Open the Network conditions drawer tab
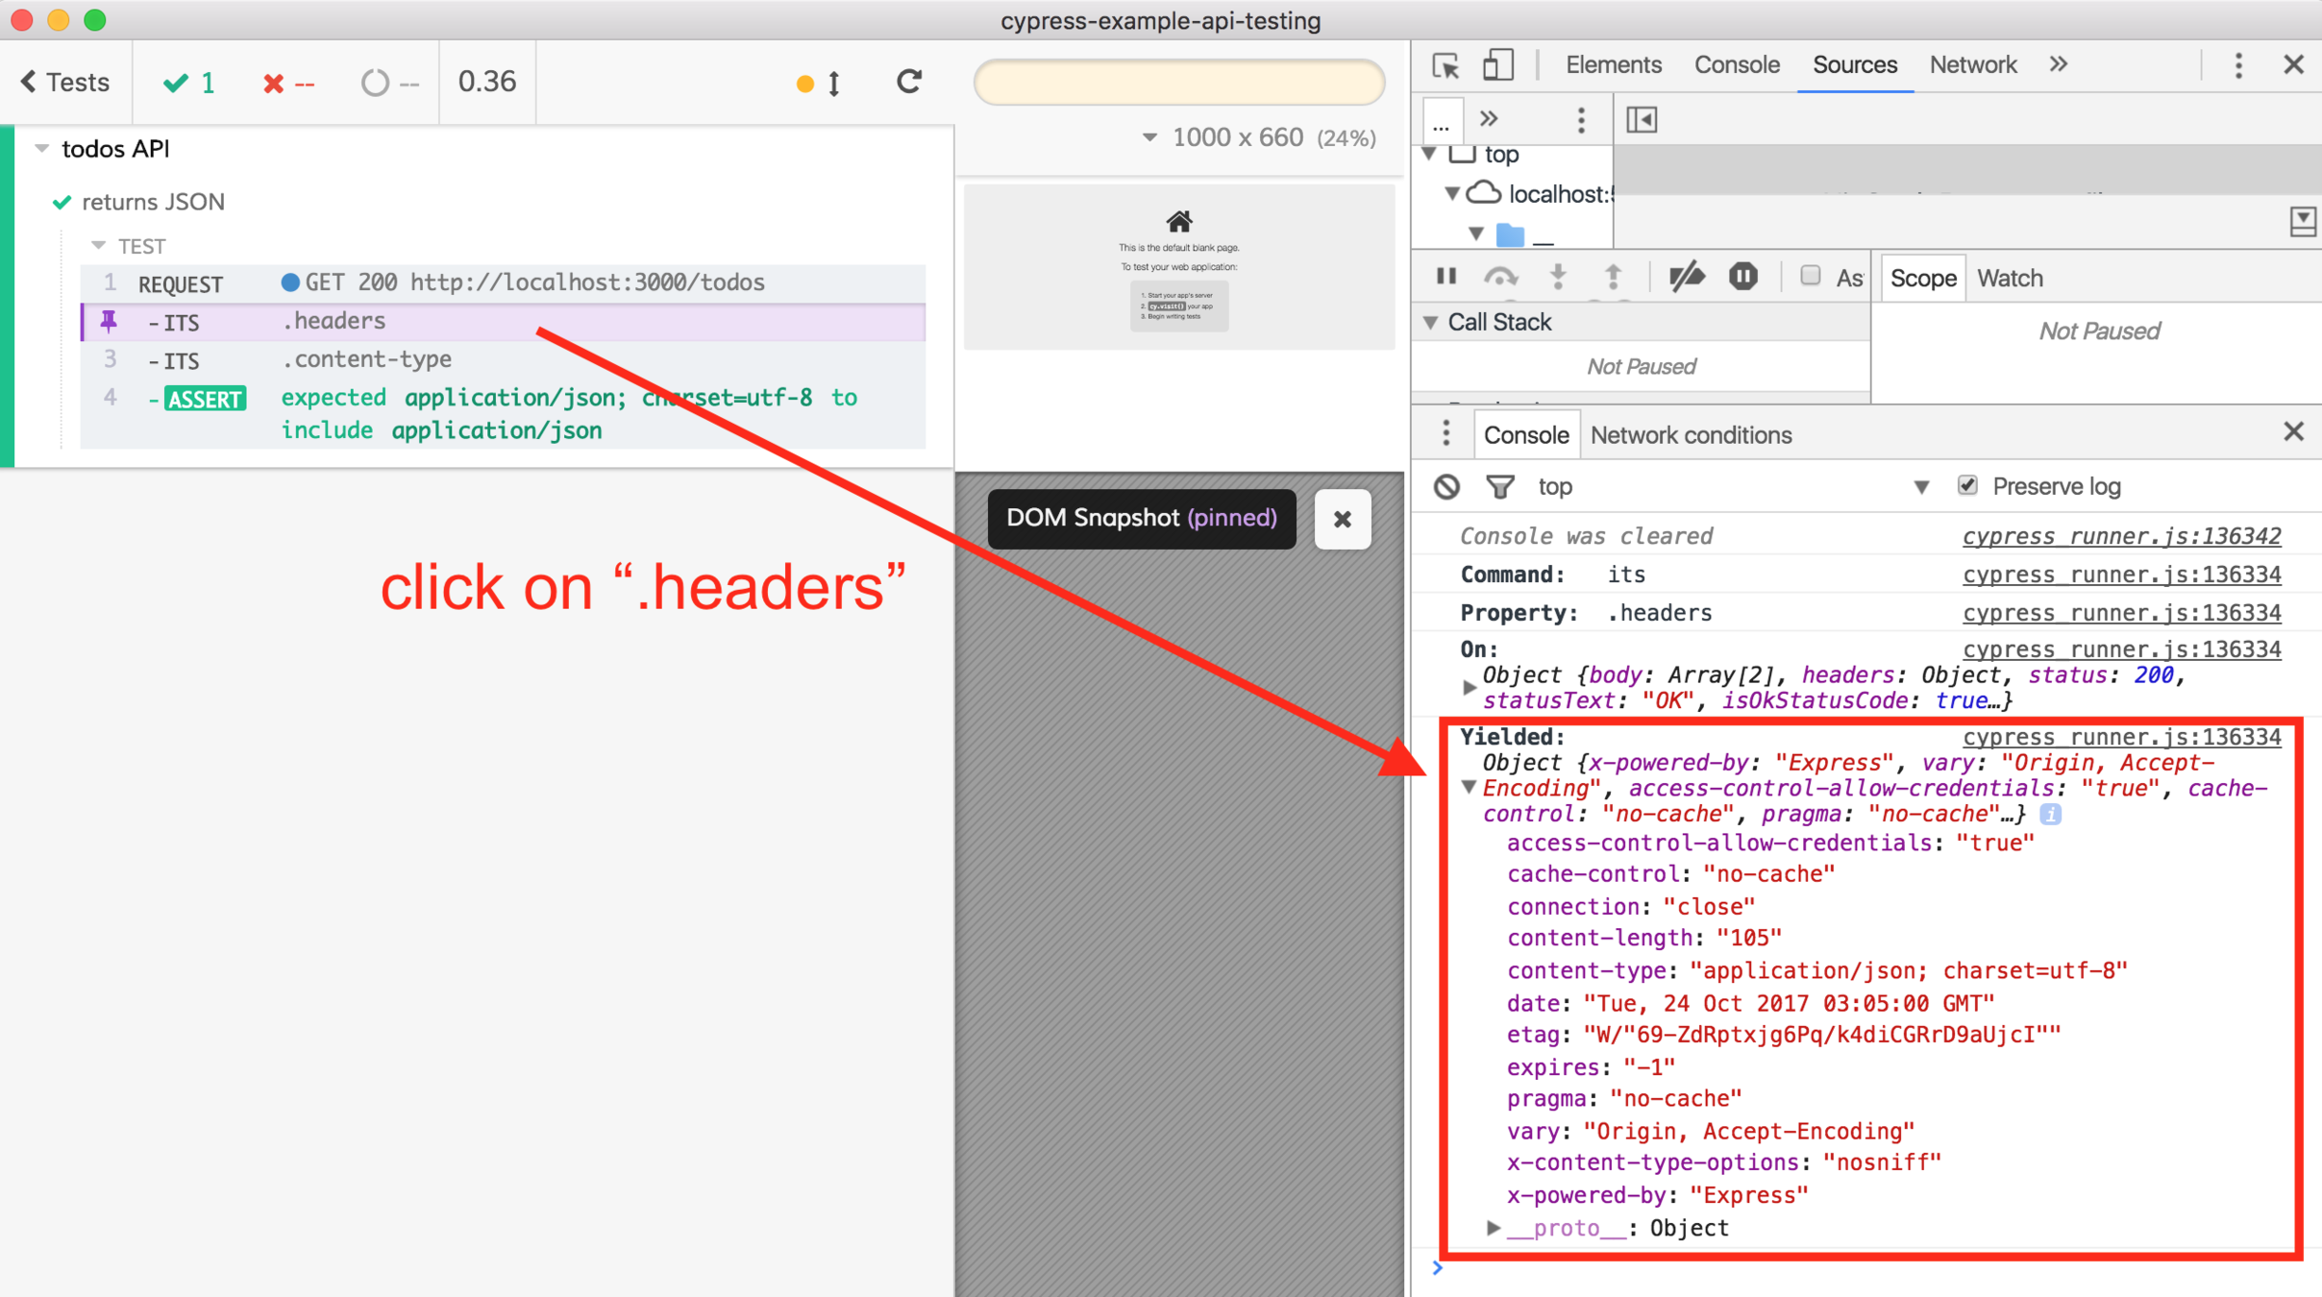The width and height of the screenshot is (2322, 1297). 1691,435
